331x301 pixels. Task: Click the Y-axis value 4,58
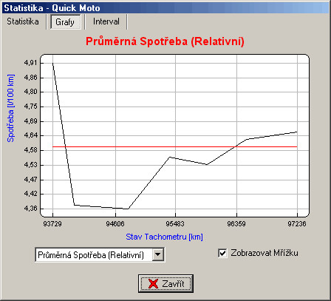point(30,150)
